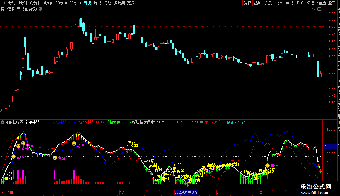This screenshot has height=196, width=340.
Task: Select the 1分钟 period tab
Action: [x=23, y=3]
